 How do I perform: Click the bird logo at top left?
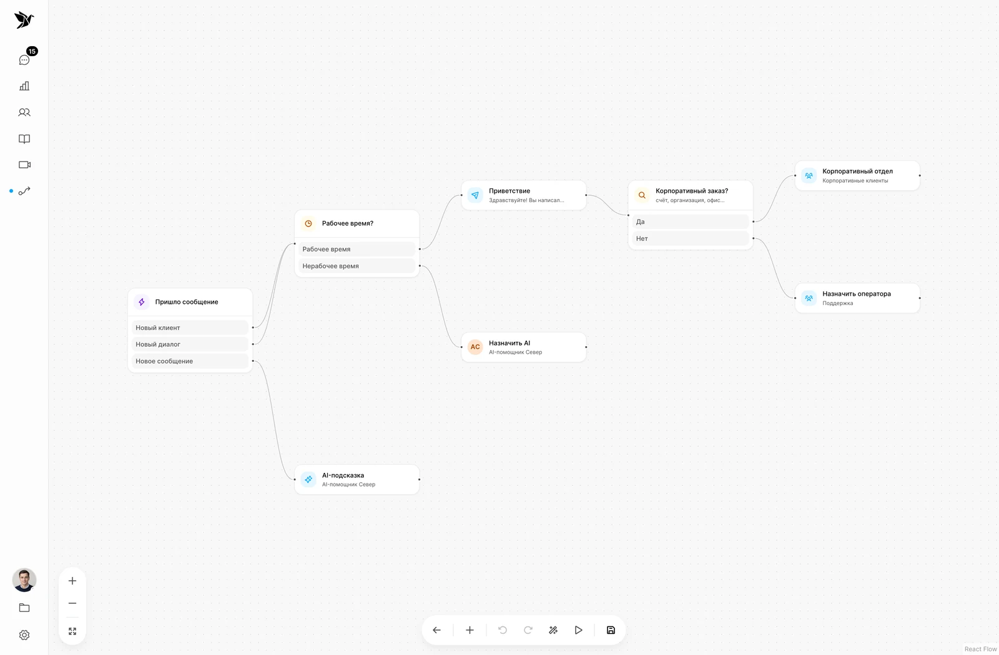tap(24, 20)
